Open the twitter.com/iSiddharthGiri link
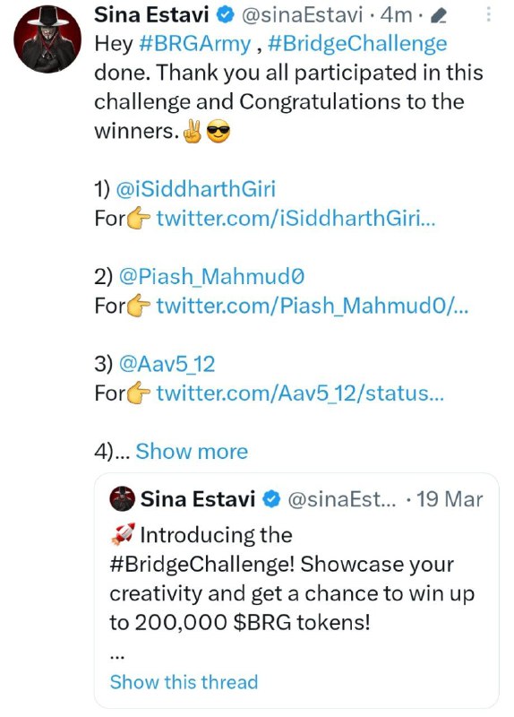The width and height of the screenshot is (514, 717). click(x=296, y=218)
